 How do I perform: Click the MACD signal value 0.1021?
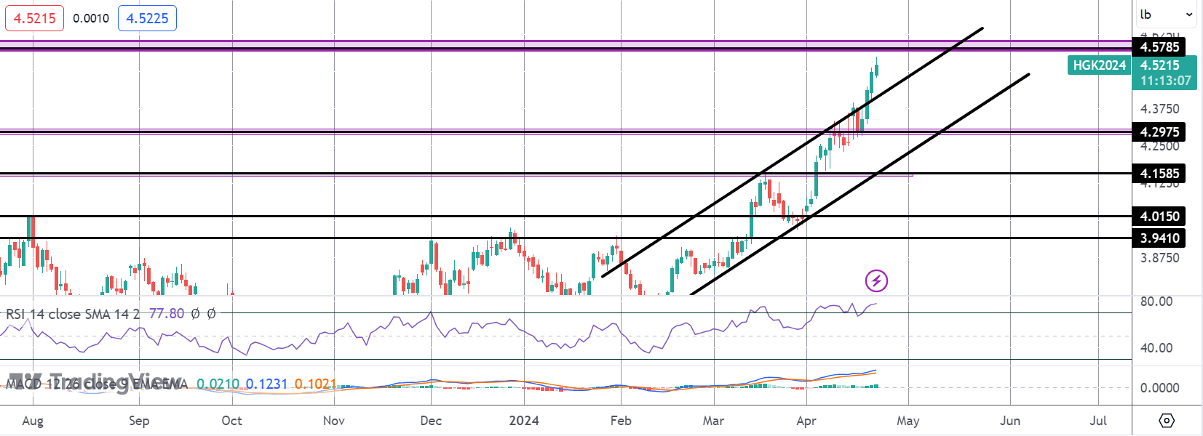pyautogui.click(x=316, y=384)
